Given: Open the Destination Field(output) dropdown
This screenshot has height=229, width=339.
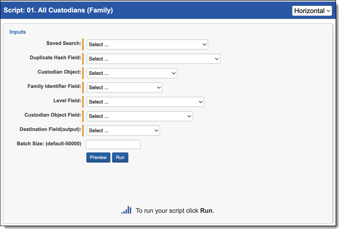Looking at the screenshot, I should [x=123, y=131].
